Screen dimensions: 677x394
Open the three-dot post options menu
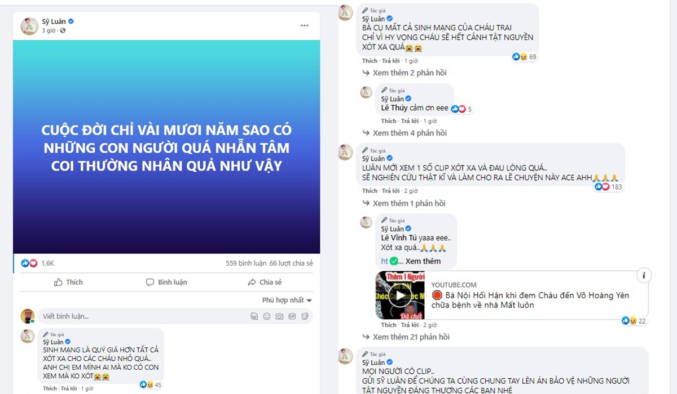305,26
